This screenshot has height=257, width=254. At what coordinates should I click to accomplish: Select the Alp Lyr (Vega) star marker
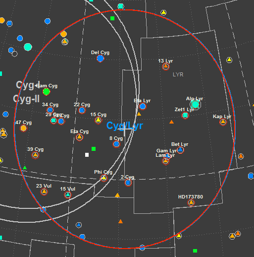pos(196,105)
